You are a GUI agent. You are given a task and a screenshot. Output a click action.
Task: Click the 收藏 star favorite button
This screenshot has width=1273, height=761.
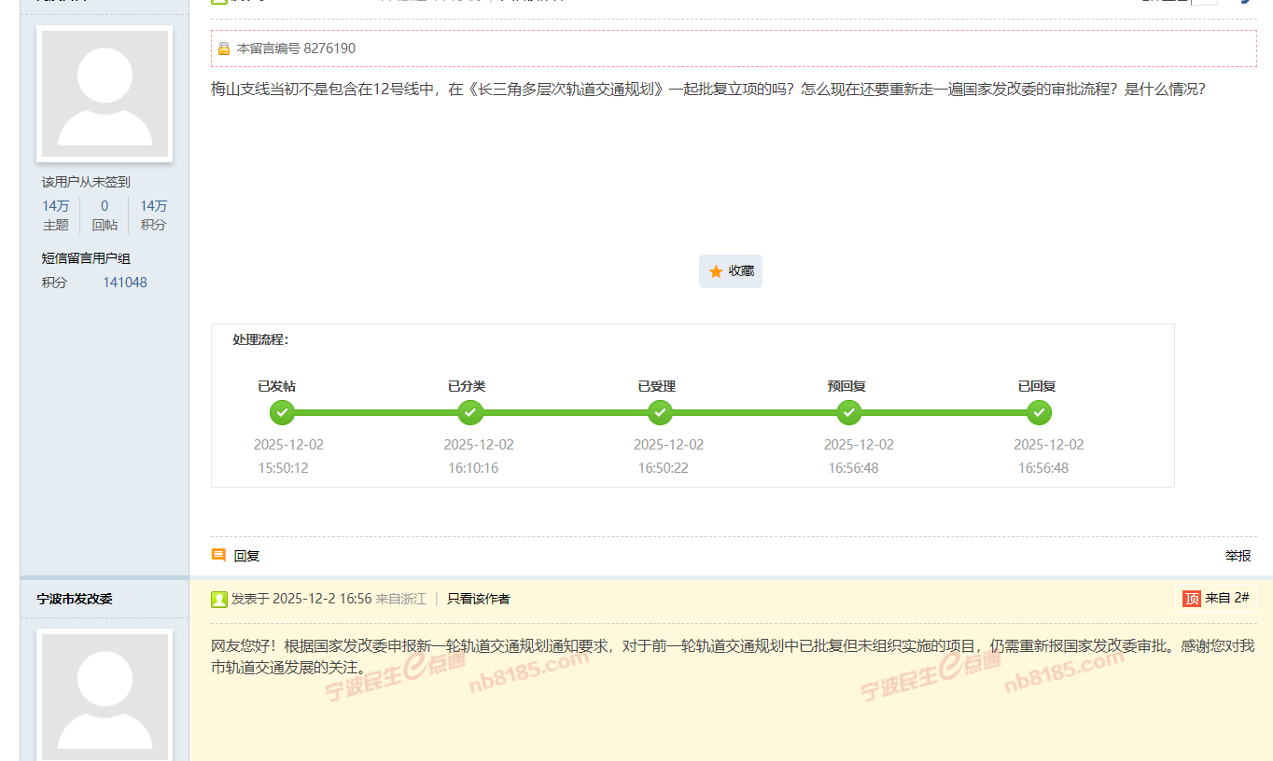pos(730,271)
